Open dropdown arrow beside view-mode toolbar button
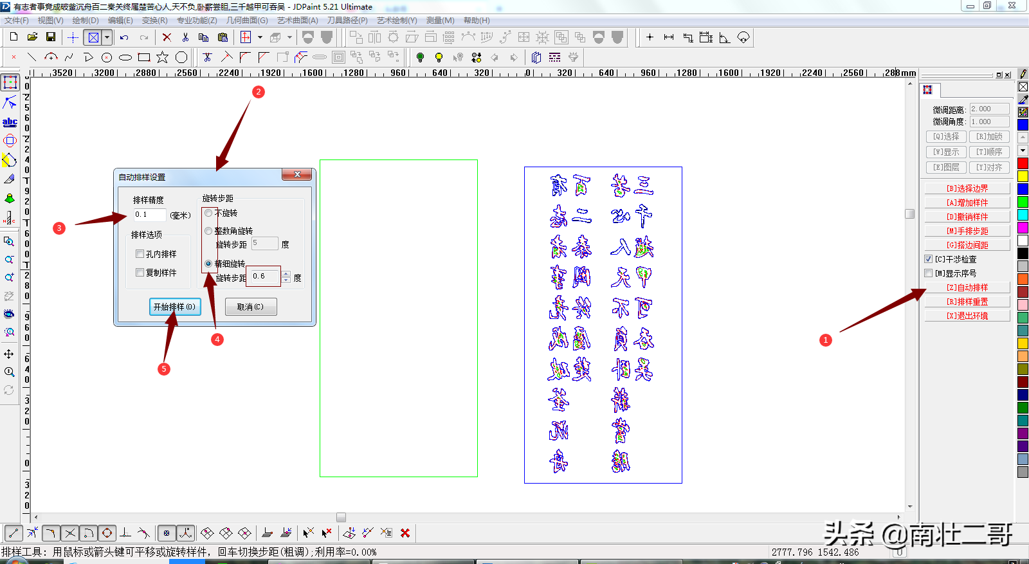Screen dimensions: 1029x564 pyautogui.click(x=107, y=37)
